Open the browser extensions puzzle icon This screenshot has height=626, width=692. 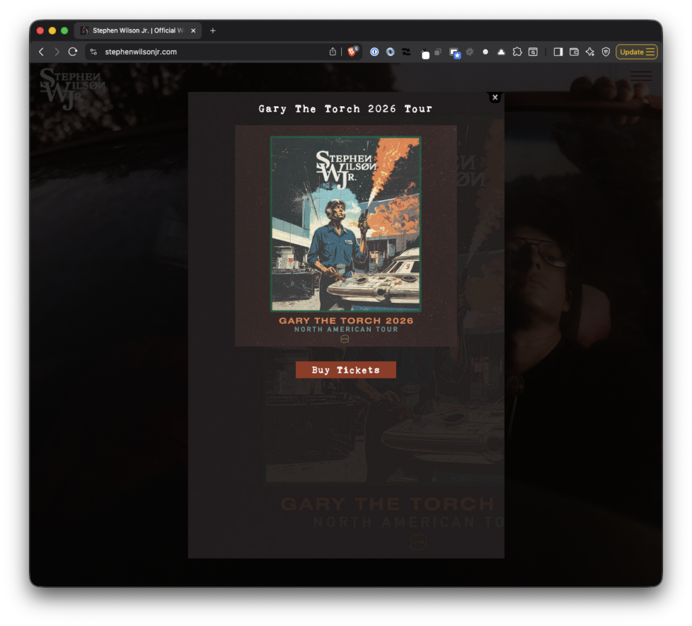517,52
